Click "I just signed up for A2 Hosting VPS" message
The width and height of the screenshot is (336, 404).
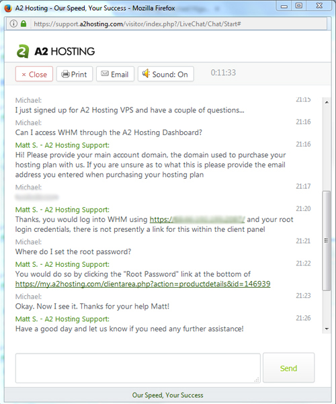point(130,110)
